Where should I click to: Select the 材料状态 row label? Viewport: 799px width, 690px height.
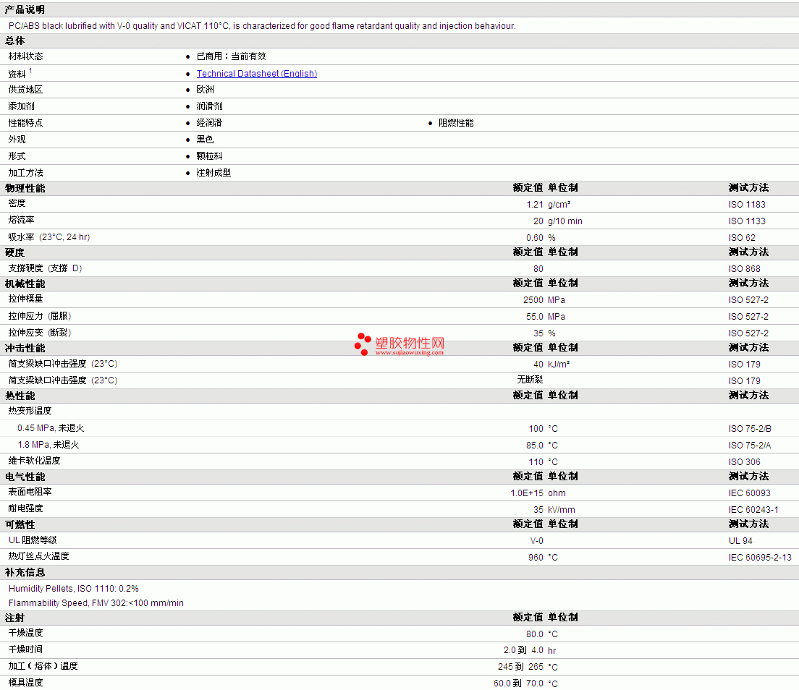pyautogui.click(x=25, y=56)
